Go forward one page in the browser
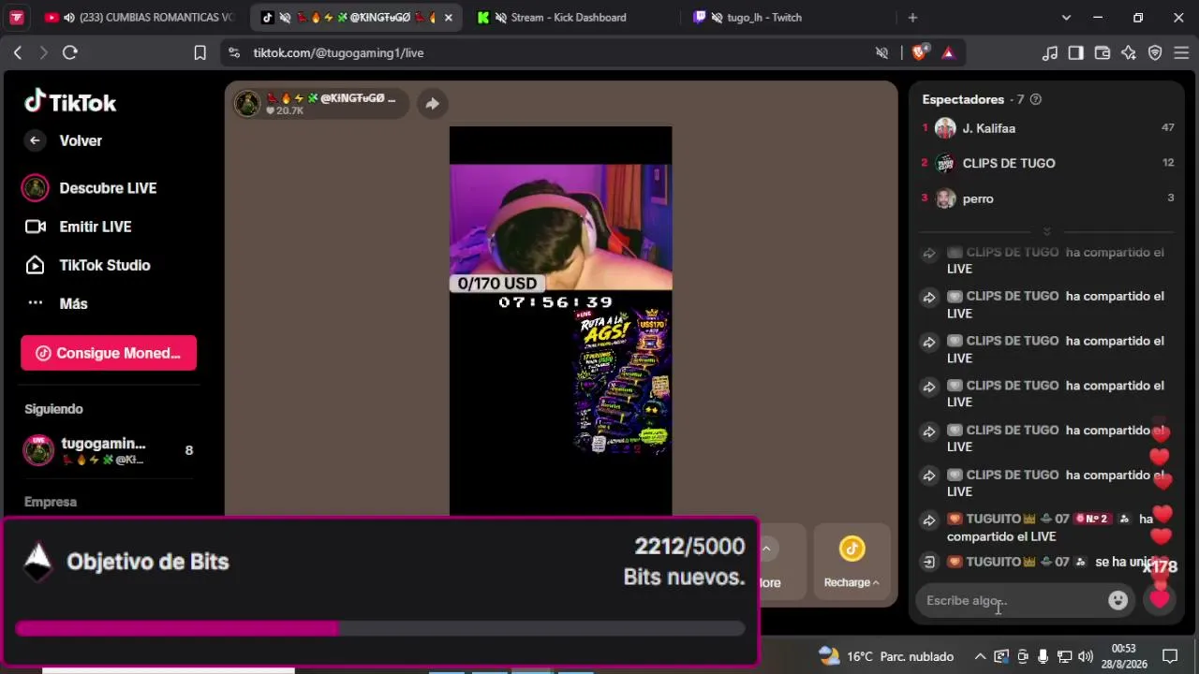 [43, 53]
